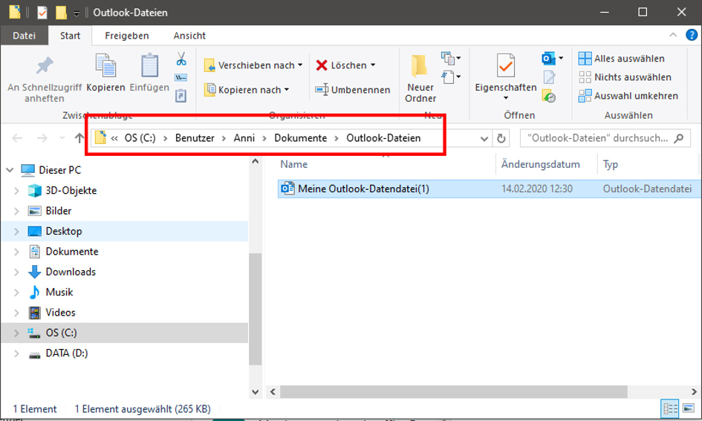Open Kopieren nach dropdown
Image resolution: width=702 pixels, height=421 pixels.
[x=247, y=90]
